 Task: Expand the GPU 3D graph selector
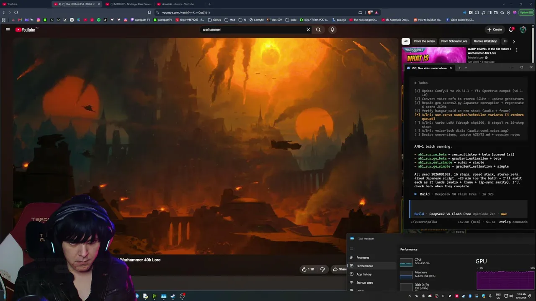(x=481, y=268)
